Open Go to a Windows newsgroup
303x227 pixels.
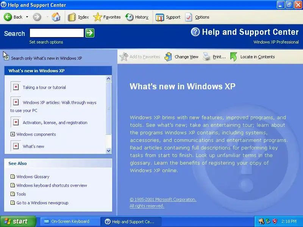(x=42, y=203)
